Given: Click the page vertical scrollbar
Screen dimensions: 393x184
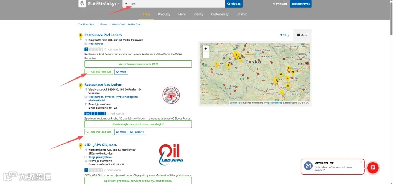Looking at the screenshot, I should [x=391, y=18].
